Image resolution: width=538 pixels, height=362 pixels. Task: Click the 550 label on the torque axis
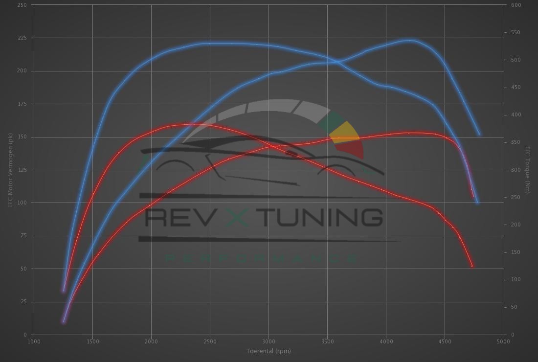tap(516, 32)
